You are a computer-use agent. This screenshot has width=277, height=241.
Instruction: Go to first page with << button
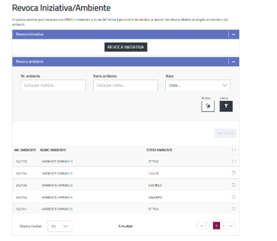[x=202, y=226]
